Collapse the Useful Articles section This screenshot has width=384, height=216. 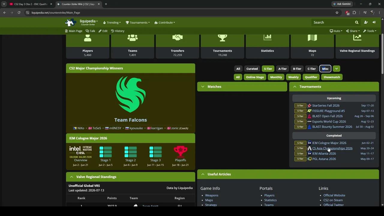tap(288, 174)
